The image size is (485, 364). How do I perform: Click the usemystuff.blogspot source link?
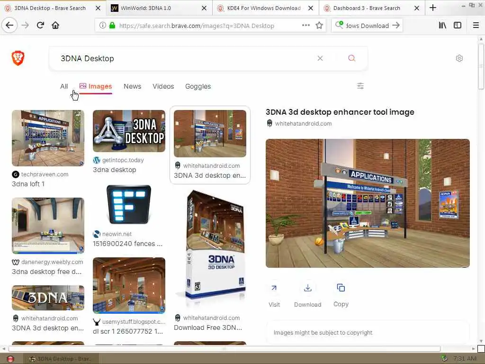pyautogui.click(x=134, y=322)
